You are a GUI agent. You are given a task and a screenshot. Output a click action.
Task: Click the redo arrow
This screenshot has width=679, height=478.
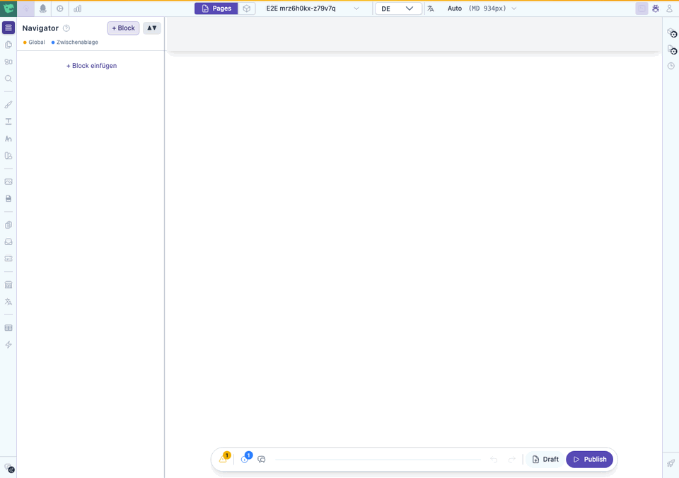point(512,460)
